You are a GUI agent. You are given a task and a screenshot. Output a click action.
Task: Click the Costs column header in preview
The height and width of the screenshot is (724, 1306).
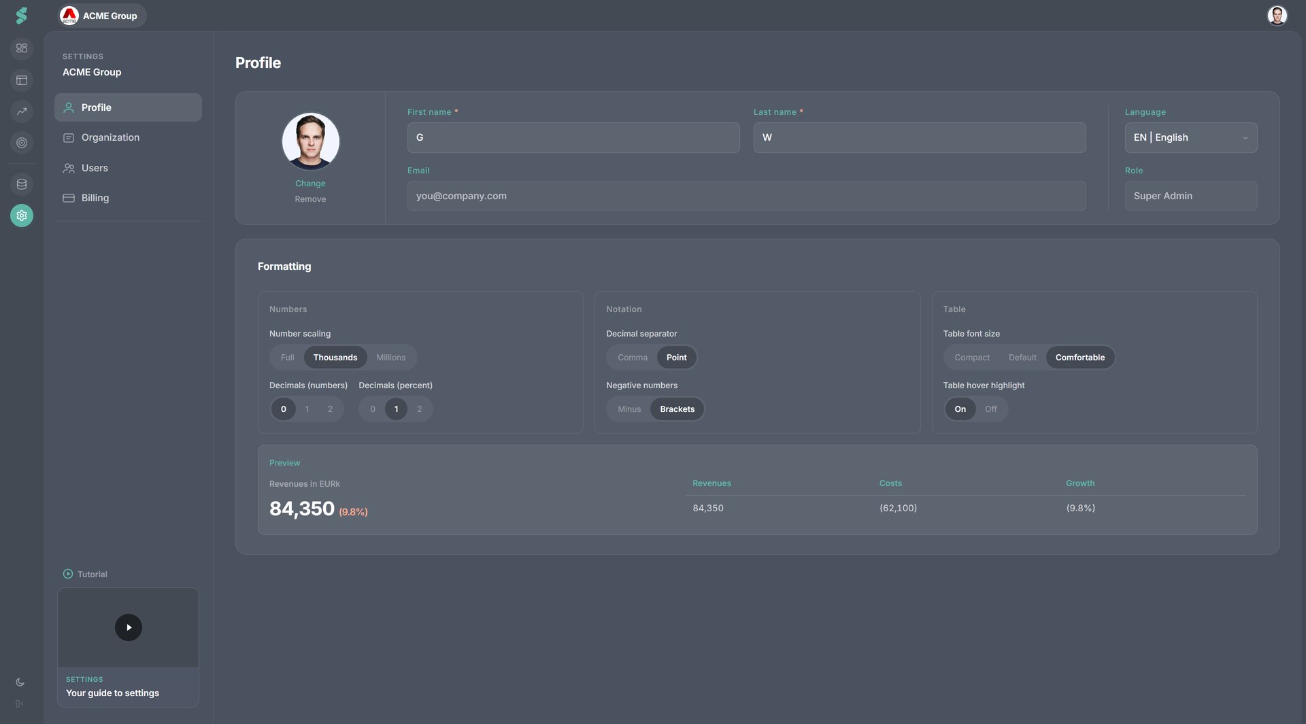pos(890,483)
